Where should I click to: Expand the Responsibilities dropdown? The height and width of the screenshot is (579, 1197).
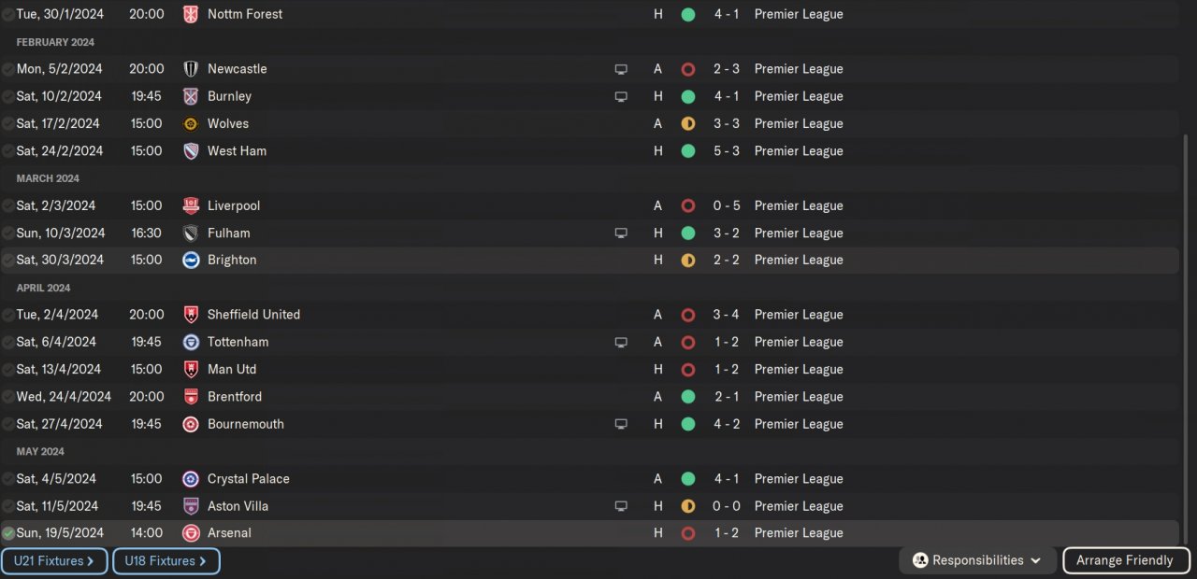(x=977, y=560)
